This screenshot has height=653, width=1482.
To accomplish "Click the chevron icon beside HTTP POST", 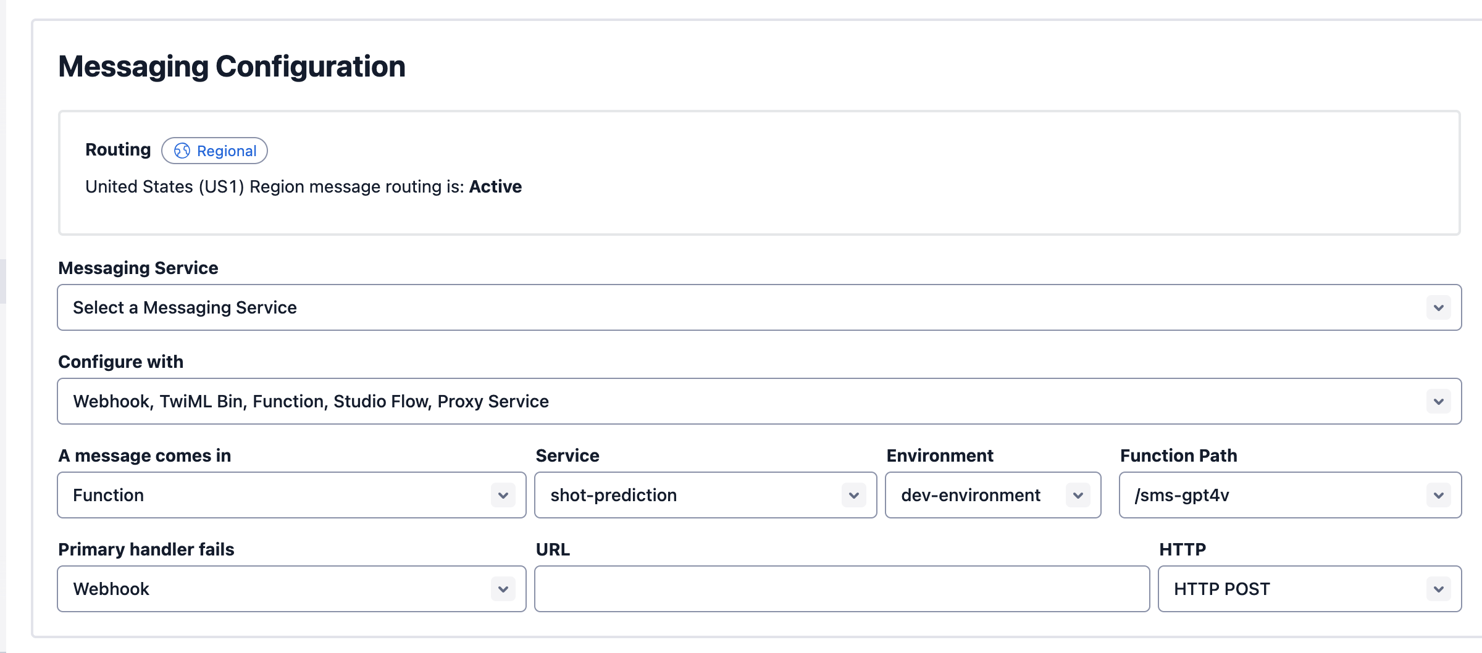I will pyautogui.click(x=1438, y=589).
